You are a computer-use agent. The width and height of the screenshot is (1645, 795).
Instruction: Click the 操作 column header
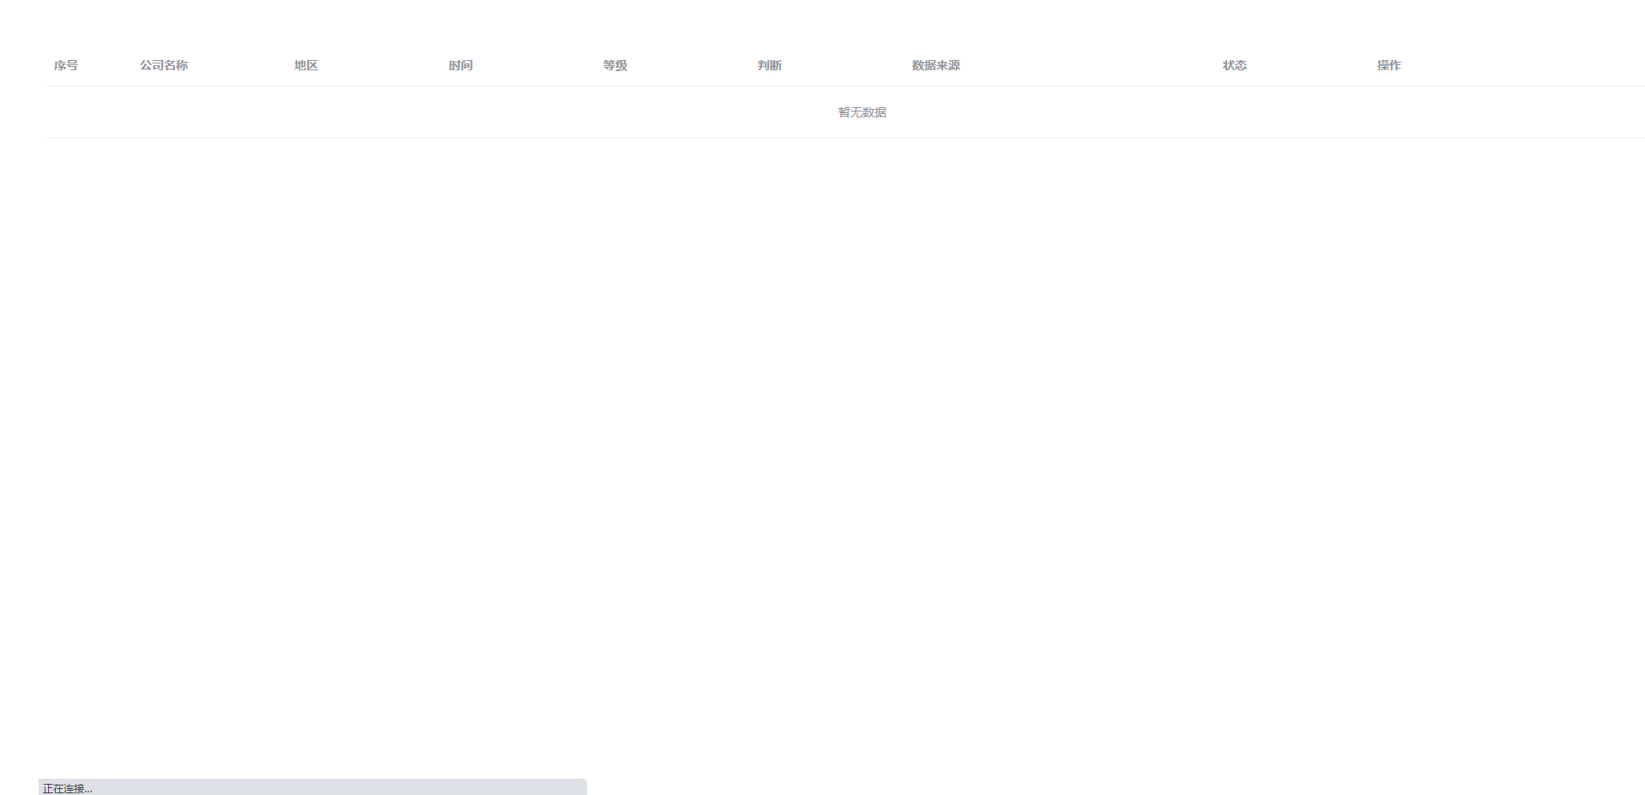1389,65
